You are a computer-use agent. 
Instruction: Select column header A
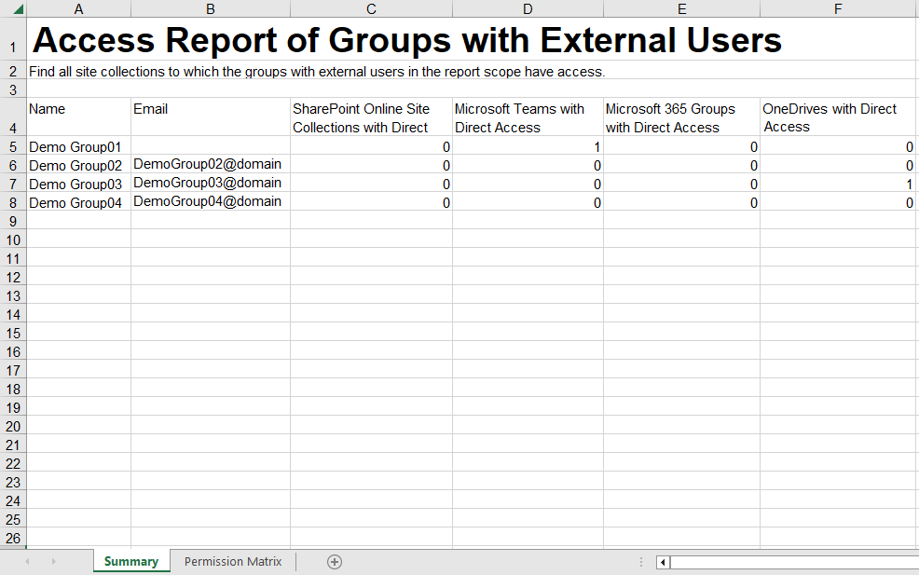tap(78, 7)
